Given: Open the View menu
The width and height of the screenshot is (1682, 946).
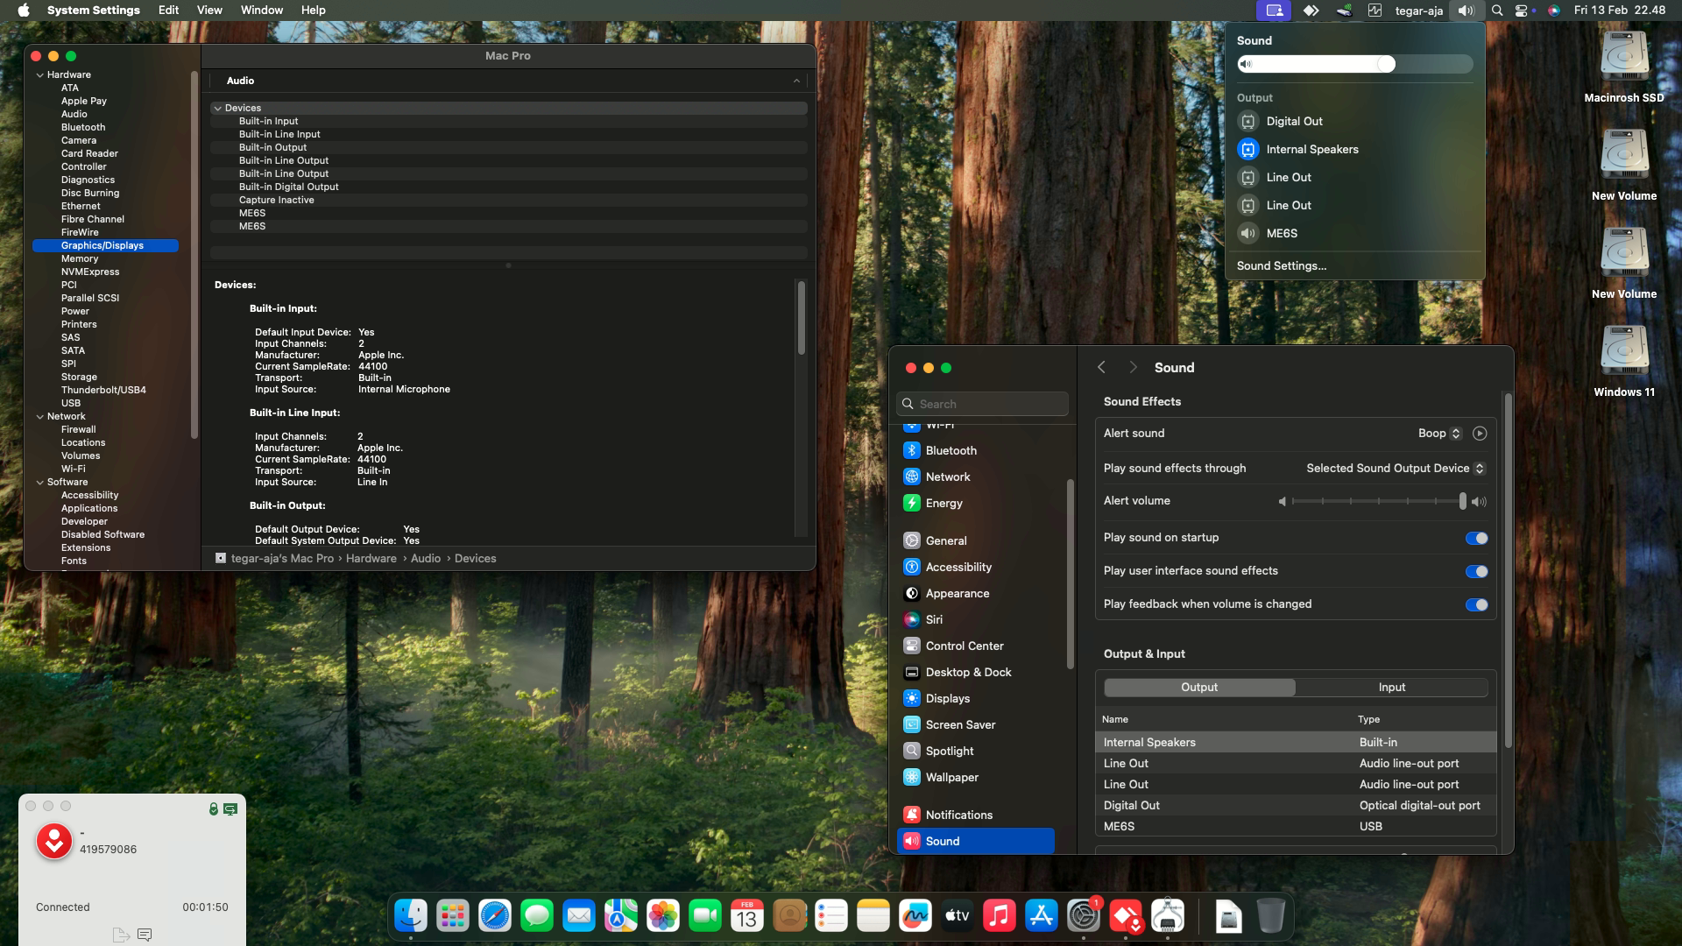Looking at the screenshot, I should (x=209, y=11).
